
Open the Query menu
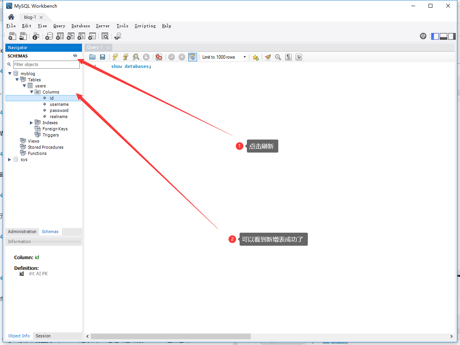[59, 26]
